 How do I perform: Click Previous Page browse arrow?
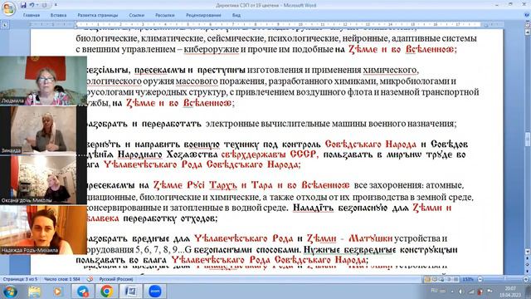pyautogui.click(x=528, y=258)
